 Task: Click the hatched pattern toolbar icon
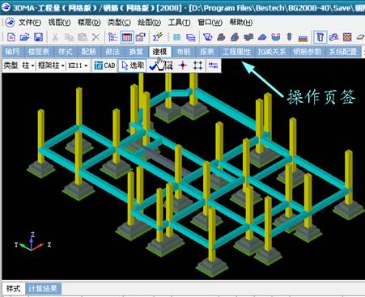click(x=347, y=37)
